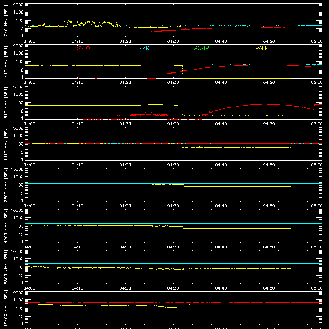Click 05:00 time tick under 245 MHz panel

pos(317,42)
